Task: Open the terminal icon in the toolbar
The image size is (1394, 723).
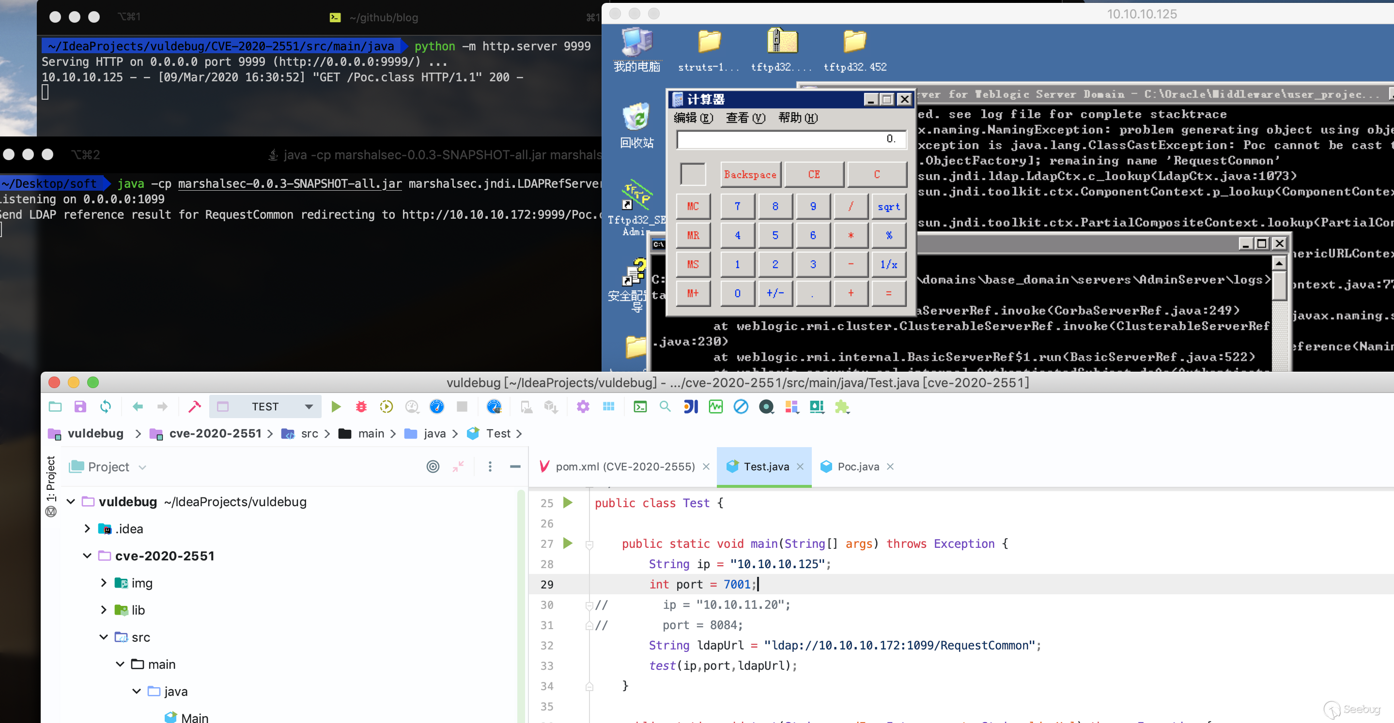Action: pyautogui.click(x=640, y=407)
